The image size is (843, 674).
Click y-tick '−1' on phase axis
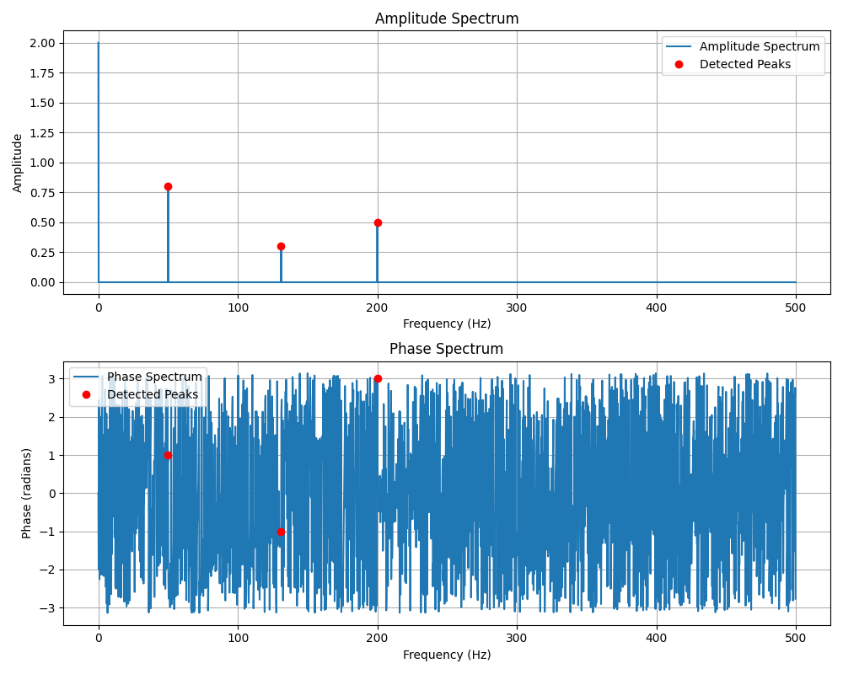click(47, 532)
